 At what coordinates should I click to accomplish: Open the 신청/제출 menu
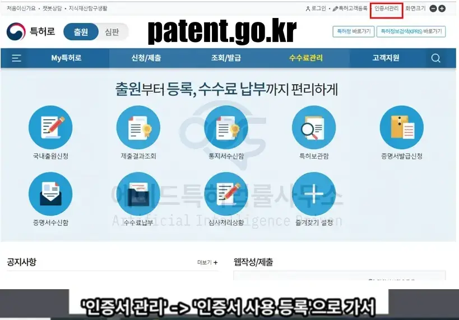click(146, 58)
